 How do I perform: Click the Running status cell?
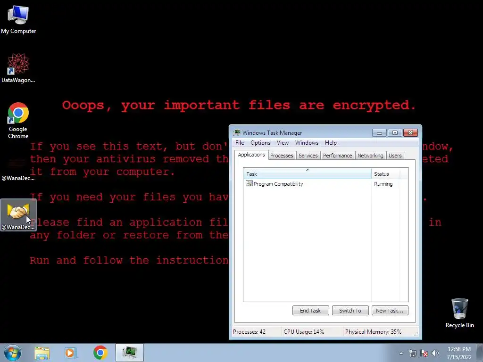click(383, 184)
